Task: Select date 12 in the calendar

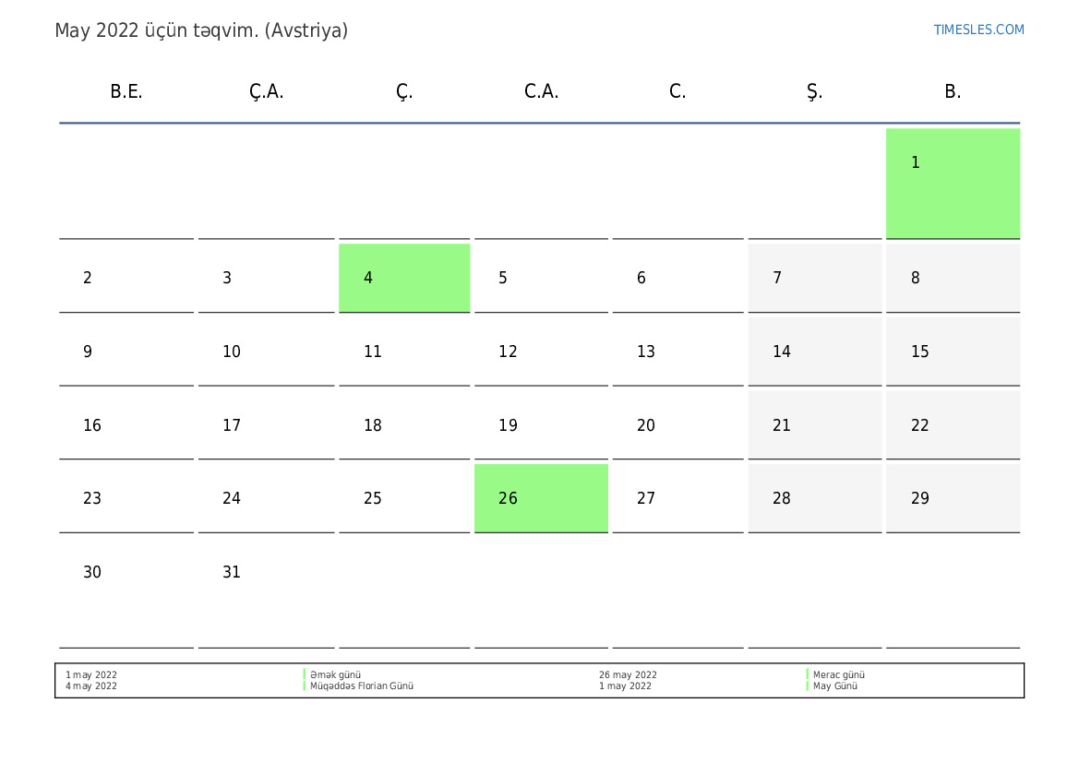Action: pyautogui.click(x=541, y=351)
